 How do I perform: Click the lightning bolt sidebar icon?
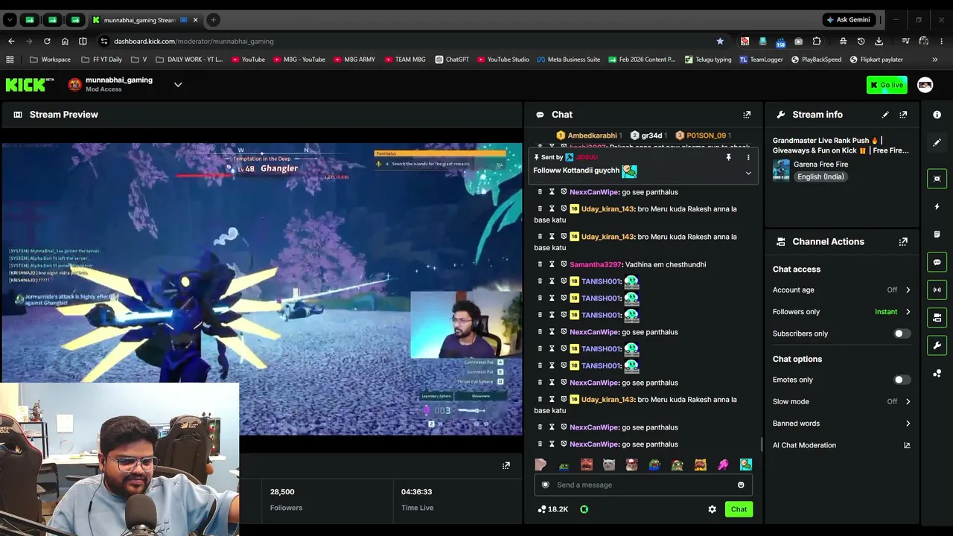937,206
